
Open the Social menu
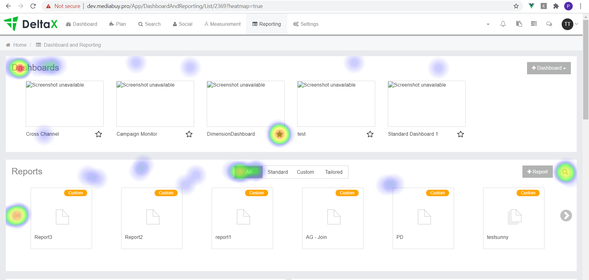click(x=183, y=24)
